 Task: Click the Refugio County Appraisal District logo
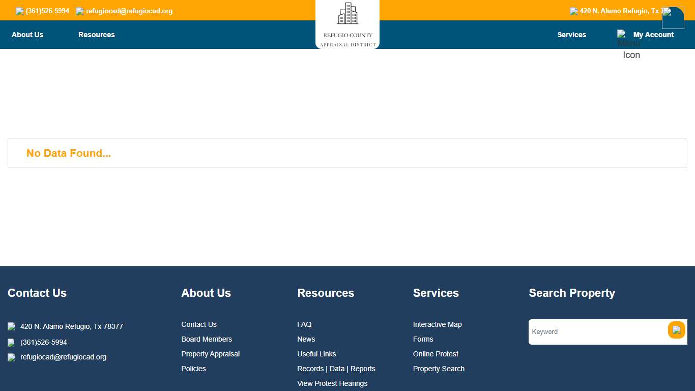(347, 24)
